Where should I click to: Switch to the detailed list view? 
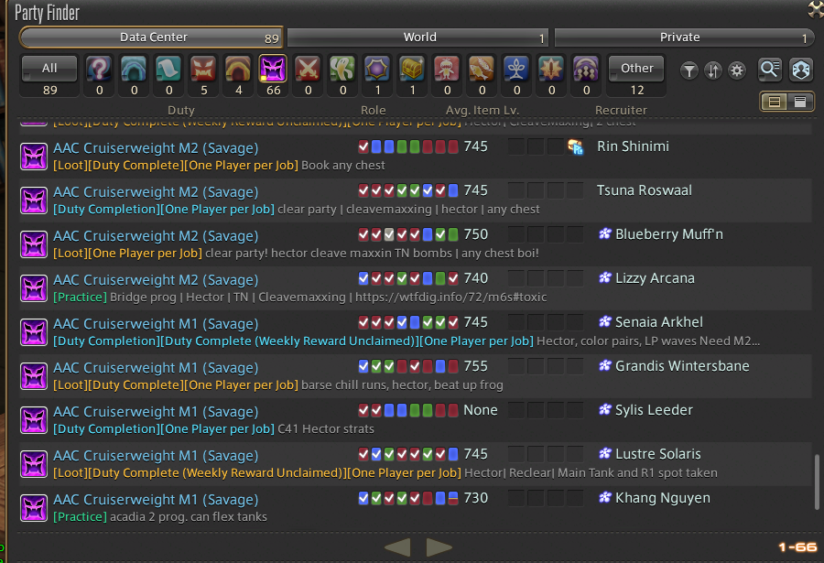[774, 102]
